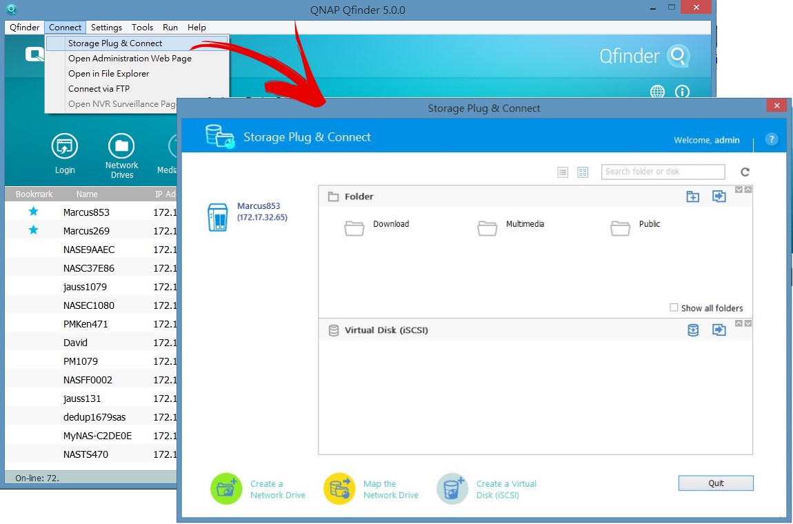Click the add virtual disk icon in iSCSI header
793x524 pixels.
[693, 331]
